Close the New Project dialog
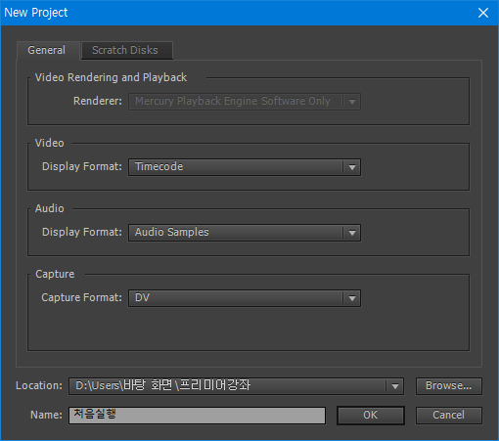The image size is (499, 441). tap(483, 13)
